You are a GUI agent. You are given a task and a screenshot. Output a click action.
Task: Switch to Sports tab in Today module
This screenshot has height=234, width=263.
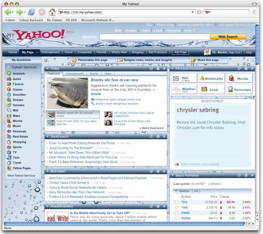[x=94, y=74]
